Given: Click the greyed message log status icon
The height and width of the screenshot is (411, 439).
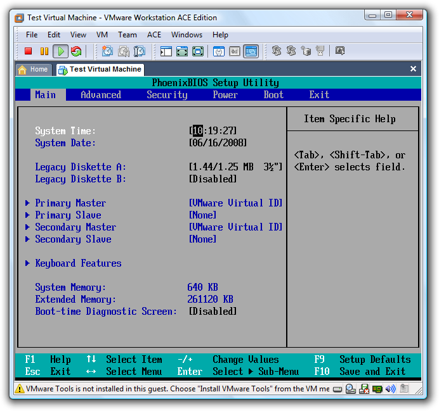Looking at the screenshot, I should [404, 388].
